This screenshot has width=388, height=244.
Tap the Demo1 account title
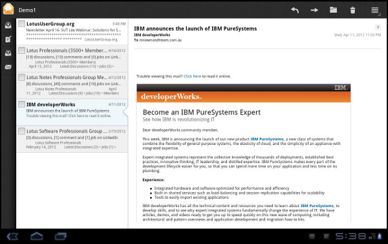point(27,10)
